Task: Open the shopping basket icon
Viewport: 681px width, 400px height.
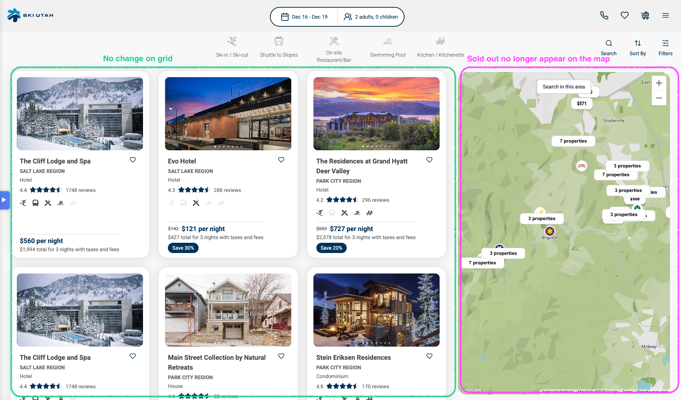Action: (x=645, y=15)
